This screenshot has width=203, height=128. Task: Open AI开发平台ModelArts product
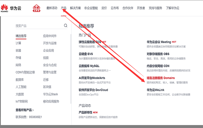pyautogui.click(x=92, y=78)
